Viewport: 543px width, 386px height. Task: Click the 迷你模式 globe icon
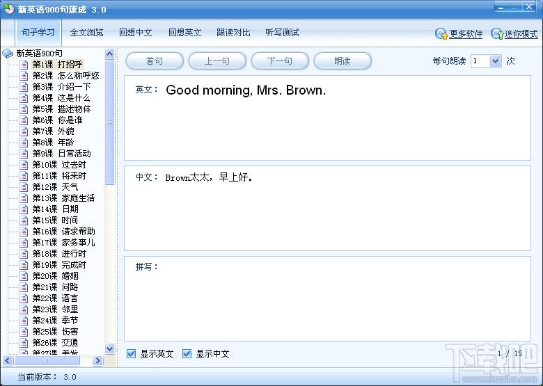[496, 33]
